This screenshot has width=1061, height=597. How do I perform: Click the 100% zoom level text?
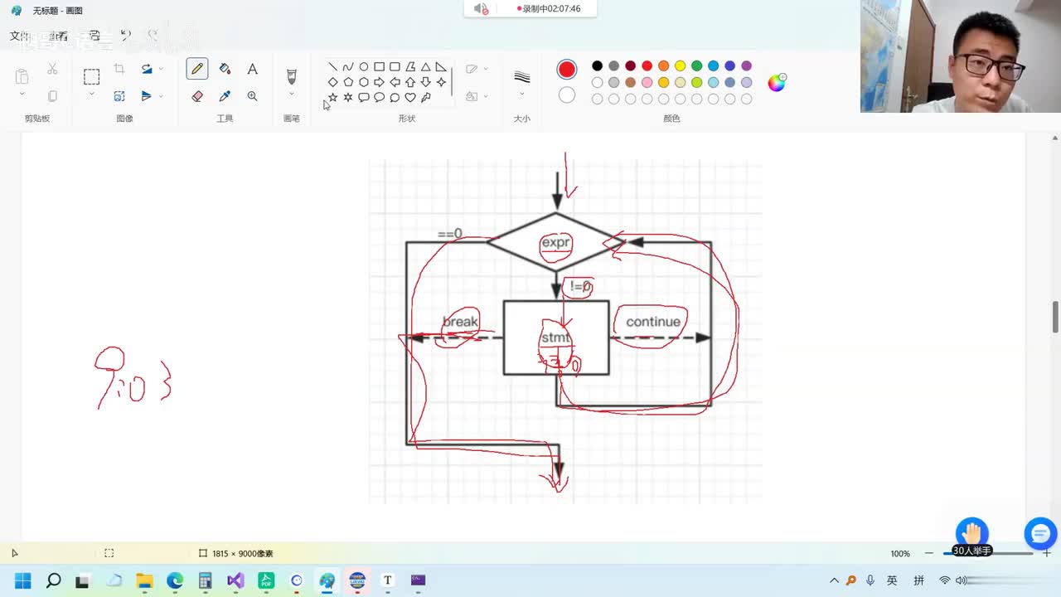[900, 553]
